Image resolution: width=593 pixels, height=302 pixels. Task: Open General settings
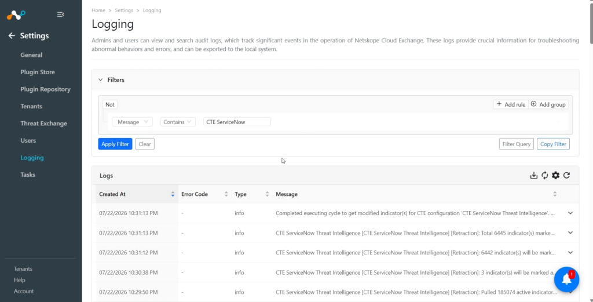click(31, 55)
